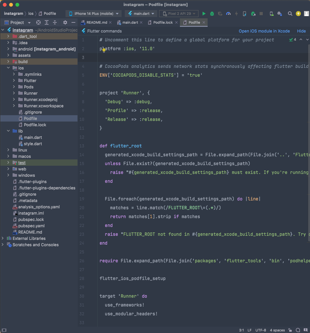This screenshot has width=310, height=333.
Task: Close the README.md tab
Action: (x=110, y=22)
